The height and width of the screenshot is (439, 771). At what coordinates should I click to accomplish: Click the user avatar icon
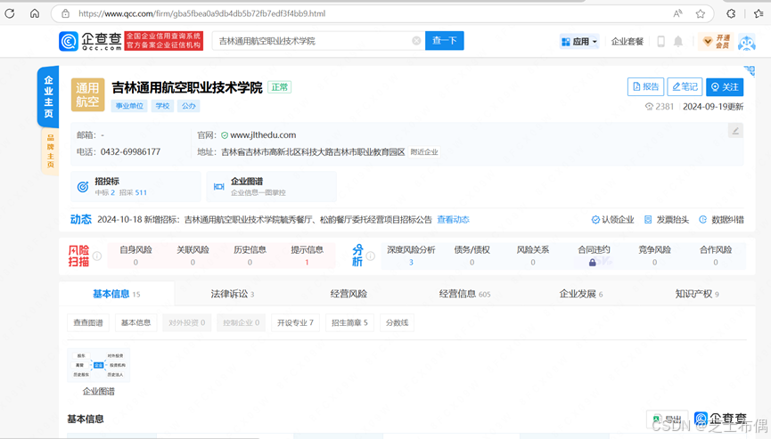[746, 42]
